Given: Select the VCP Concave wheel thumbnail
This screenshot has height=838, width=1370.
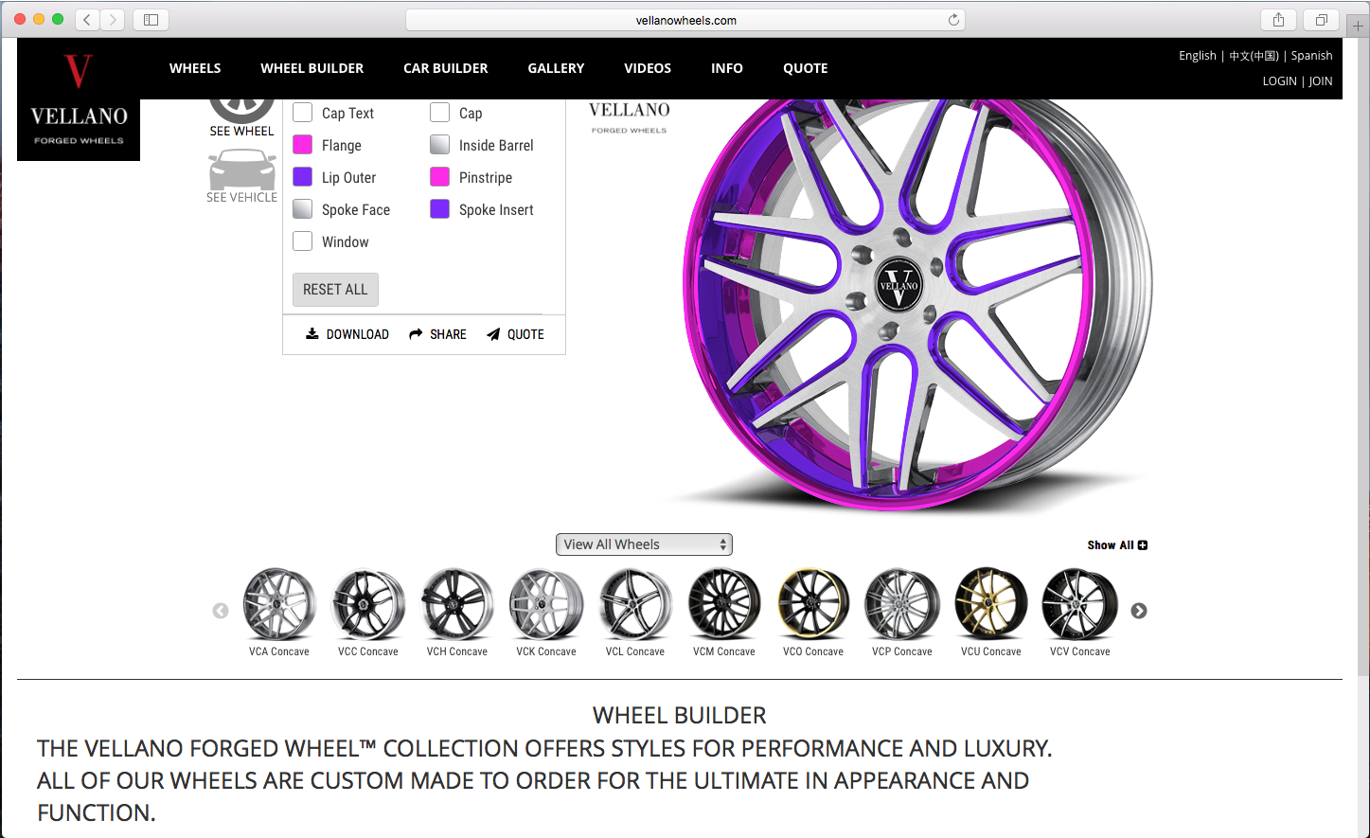Looking at the screenshot, I should 902,604.
